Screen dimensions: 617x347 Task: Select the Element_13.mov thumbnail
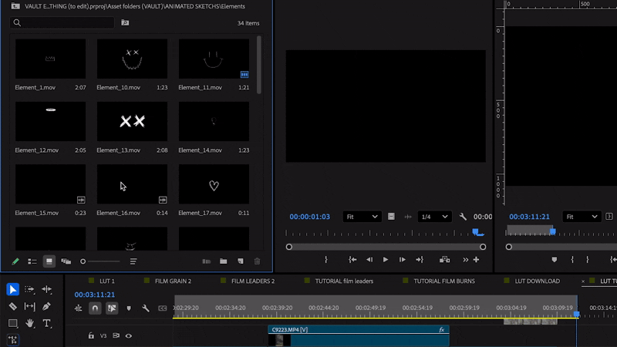(132, 121)
